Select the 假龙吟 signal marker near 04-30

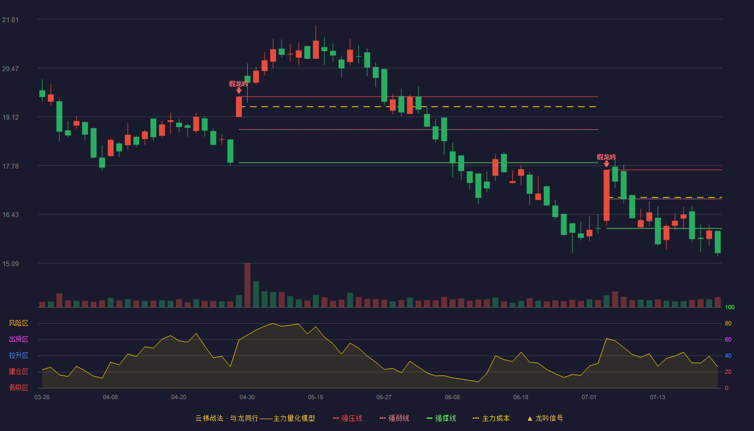(239, 87)
